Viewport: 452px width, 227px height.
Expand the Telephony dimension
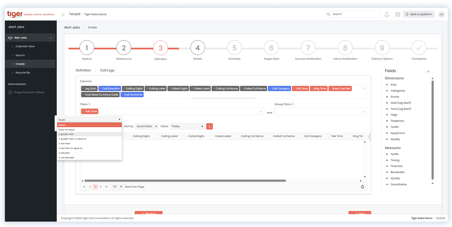pos(387,121)
